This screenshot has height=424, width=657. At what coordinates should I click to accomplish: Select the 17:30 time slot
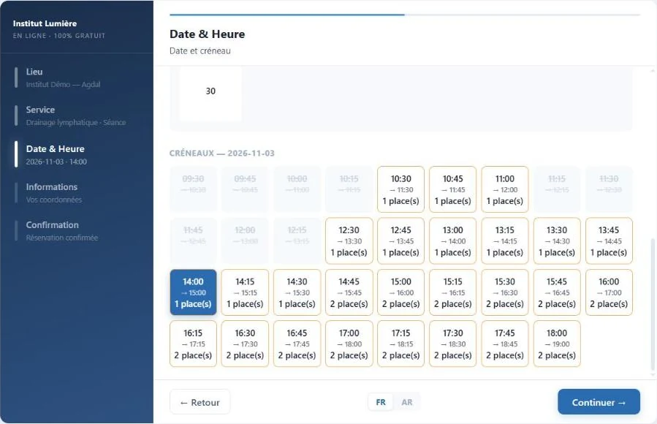click(x=452, y=344)
